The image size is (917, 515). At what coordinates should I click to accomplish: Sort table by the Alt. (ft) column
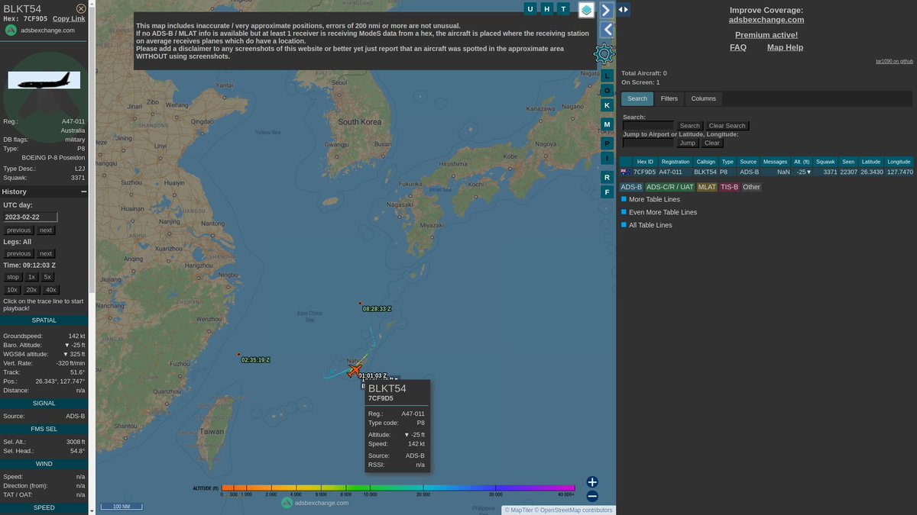[x=802, y=162]
